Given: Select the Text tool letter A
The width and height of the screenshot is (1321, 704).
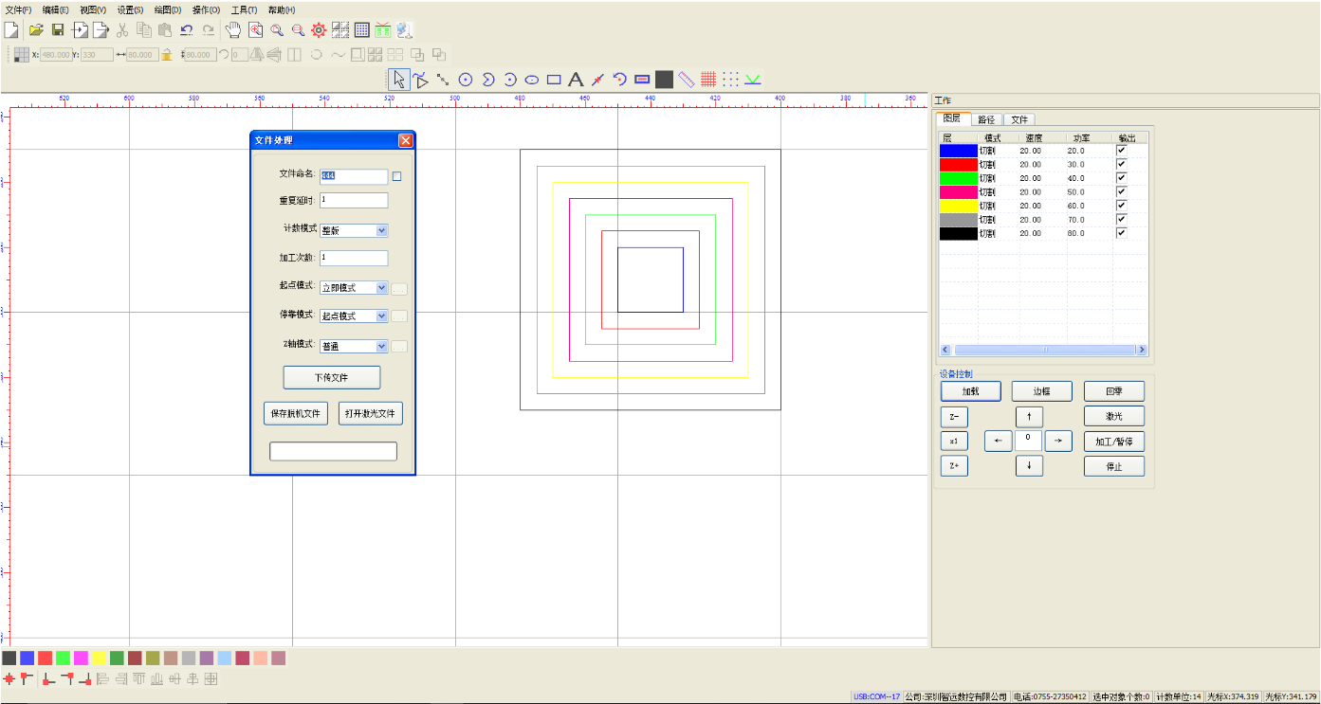Looking at the screenshot, I should click(576, 80).
